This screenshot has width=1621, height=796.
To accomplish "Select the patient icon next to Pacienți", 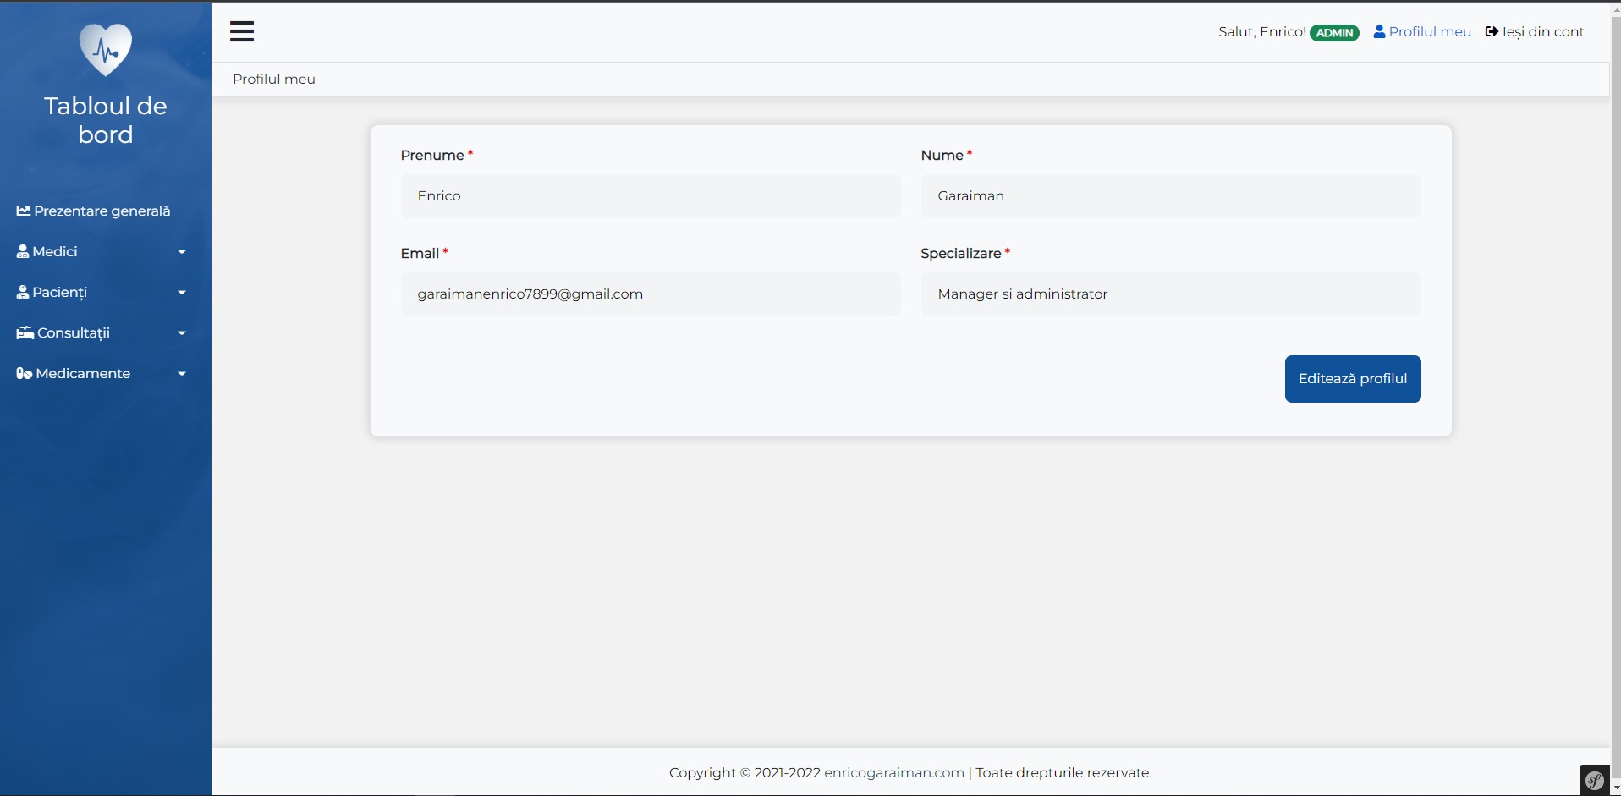I will click(22, 292).
